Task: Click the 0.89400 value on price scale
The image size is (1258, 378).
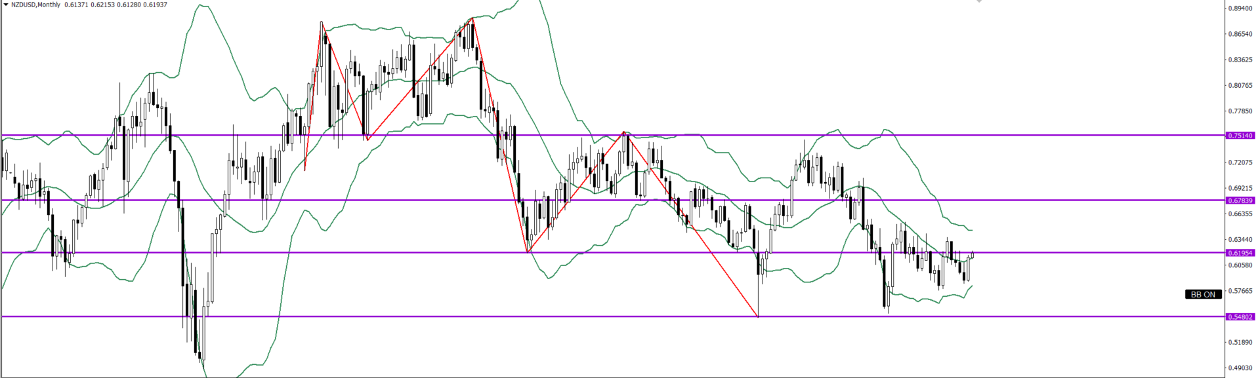Action: [x=1240, y=9]
